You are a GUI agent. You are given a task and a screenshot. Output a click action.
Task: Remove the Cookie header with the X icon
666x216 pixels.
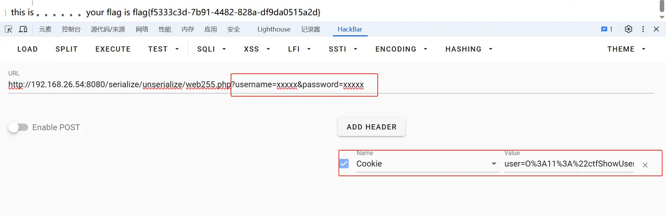point(645,165)
